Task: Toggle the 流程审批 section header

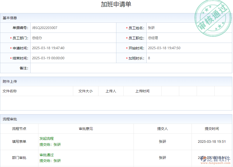Action: pyautogui.click(x=10, y=119)
